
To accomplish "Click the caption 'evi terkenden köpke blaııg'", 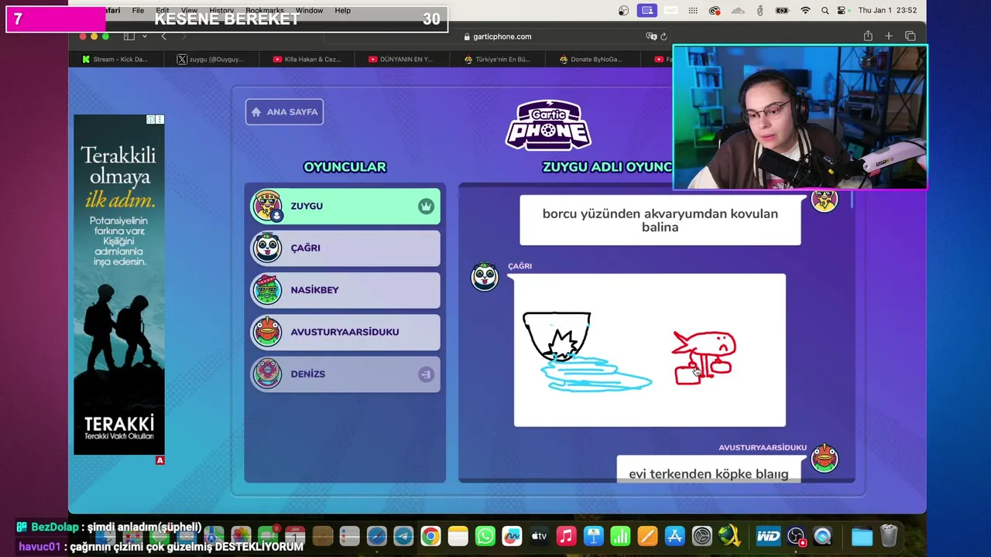I will 708,473.
